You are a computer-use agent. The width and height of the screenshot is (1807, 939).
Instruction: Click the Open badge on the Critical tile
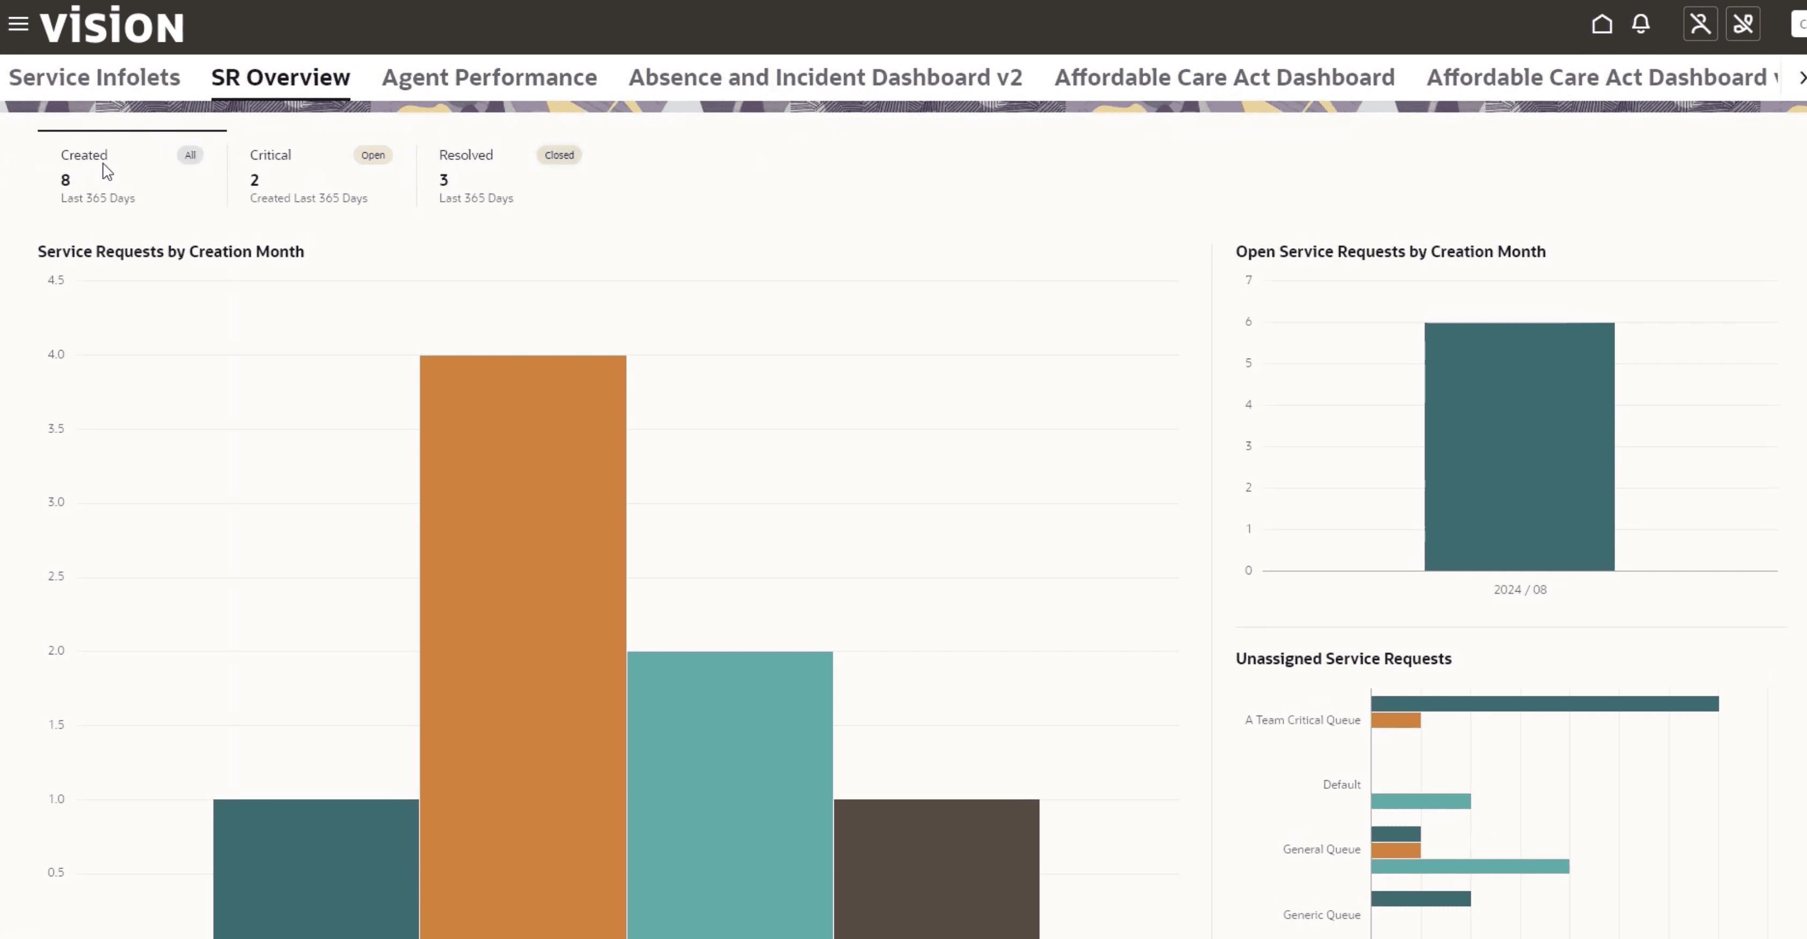(373, 155)
